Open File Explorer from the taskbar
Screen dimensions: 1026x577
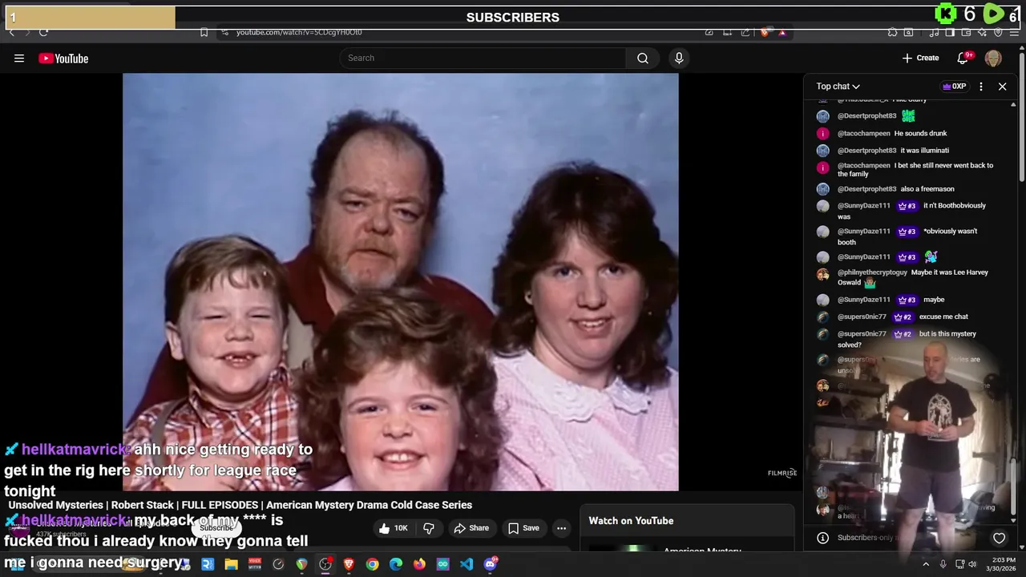pyautogui.click(x=231, y=564)
